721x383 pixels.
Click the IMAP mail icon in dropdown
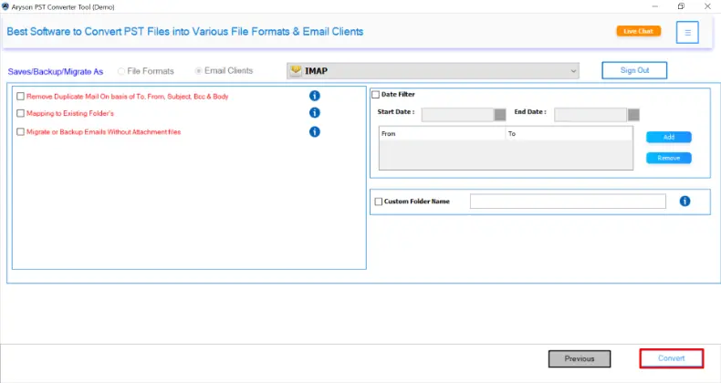tap(296, 71)
